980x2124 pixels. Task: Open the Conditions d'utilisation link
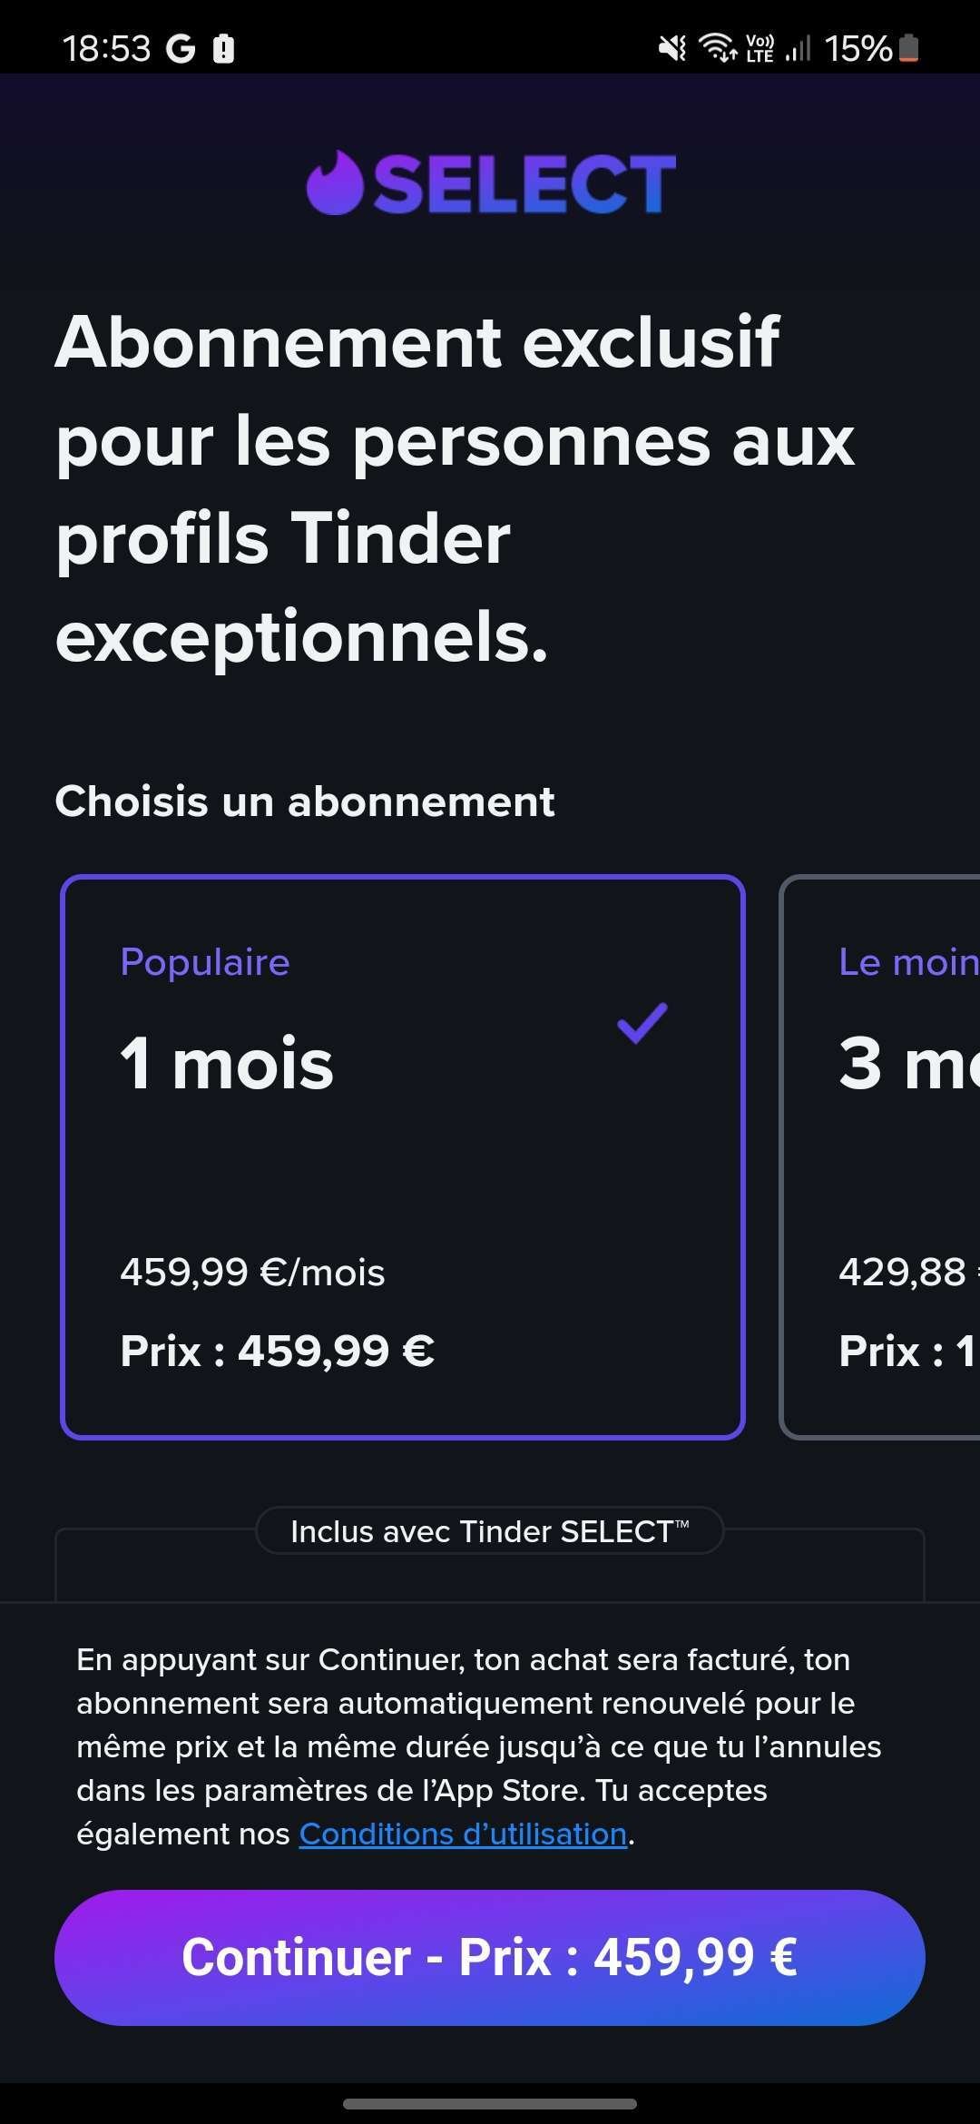(x=463, y=1834)
